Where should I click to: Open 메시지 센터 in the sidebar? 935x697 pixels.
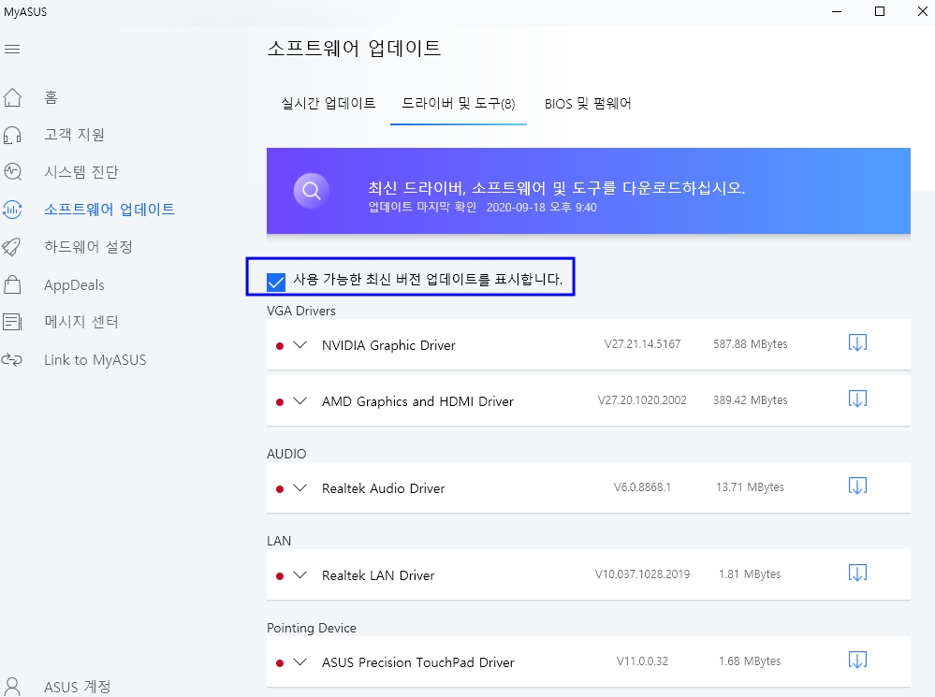pos(81,322)
